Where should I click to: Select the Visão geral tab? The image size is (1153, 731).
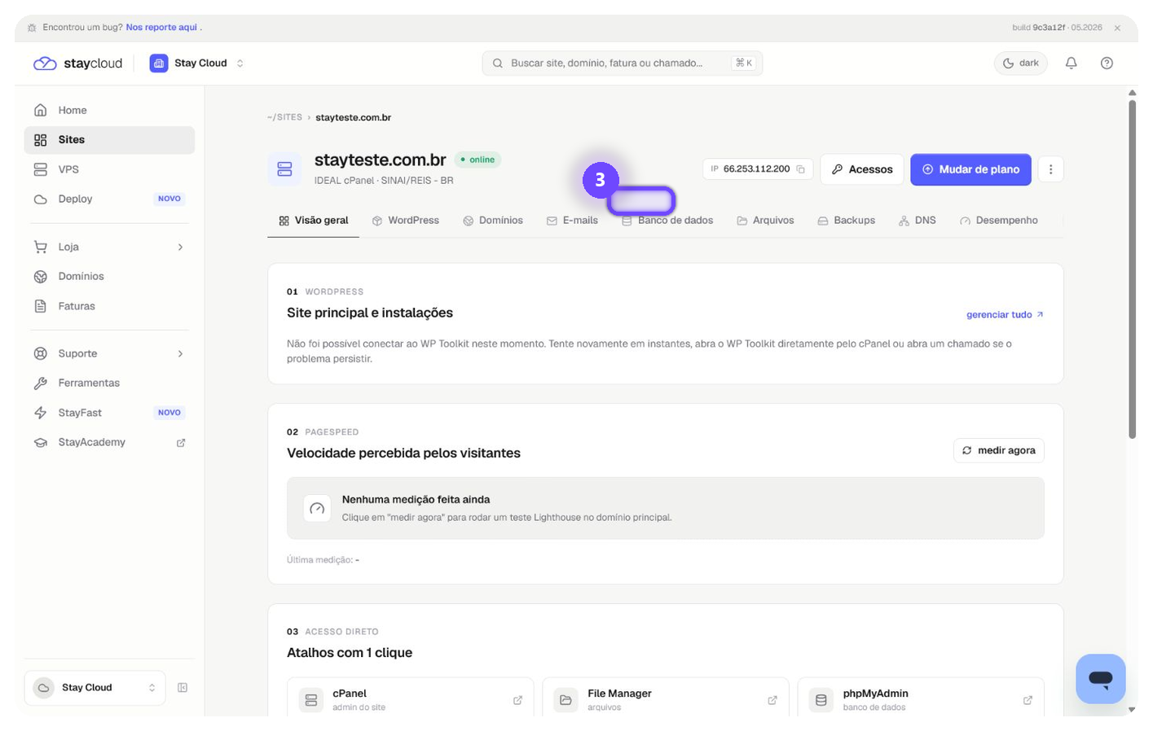click(313, 221)
